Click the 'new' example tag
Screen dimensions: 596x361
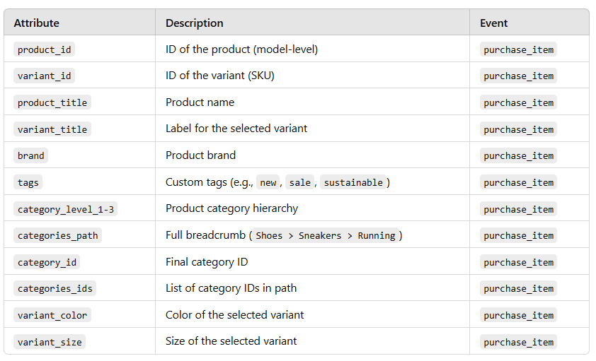(x=268, y=182)
